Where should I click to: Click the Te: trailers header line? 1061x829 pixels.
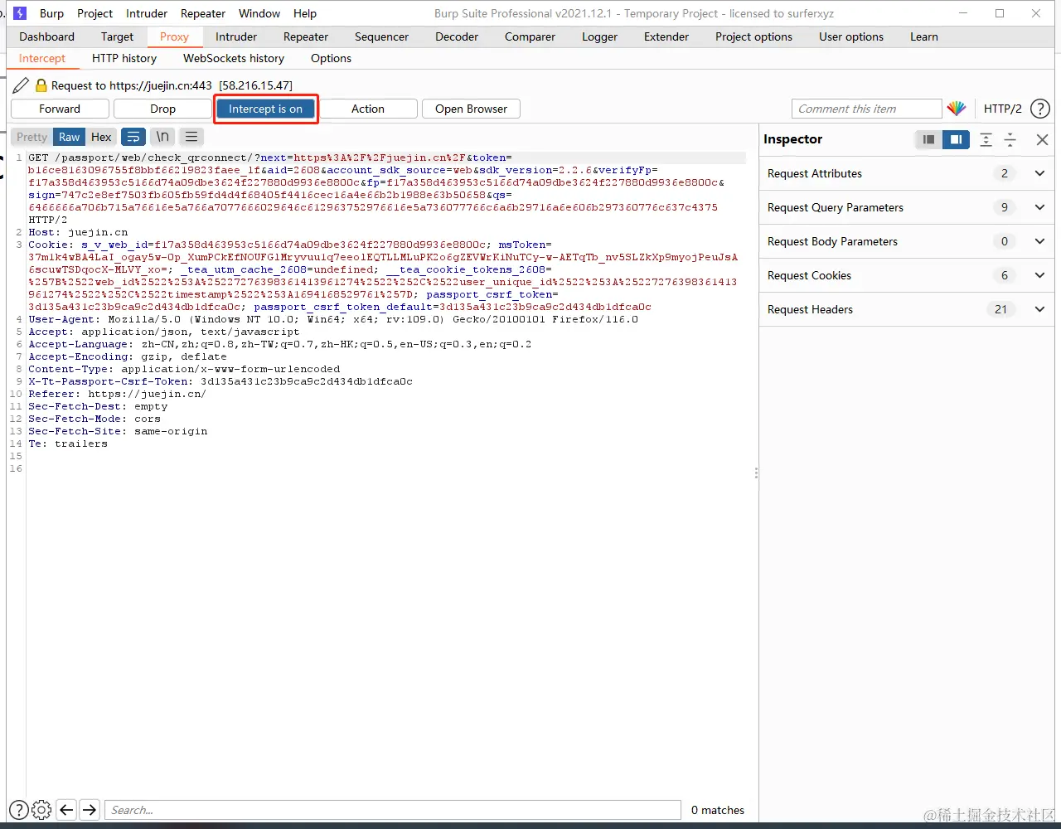68,444
